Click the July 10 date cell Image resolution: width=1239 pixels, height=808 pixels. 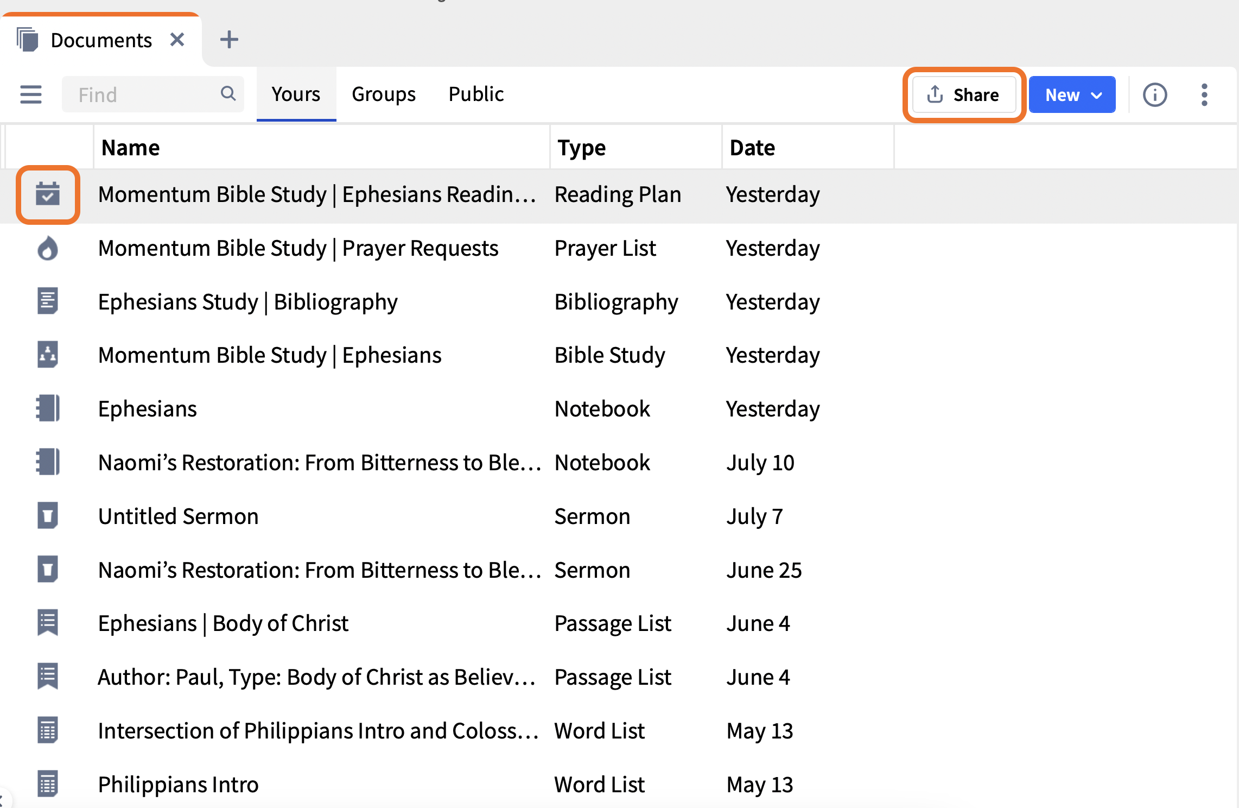coord(760,462)
